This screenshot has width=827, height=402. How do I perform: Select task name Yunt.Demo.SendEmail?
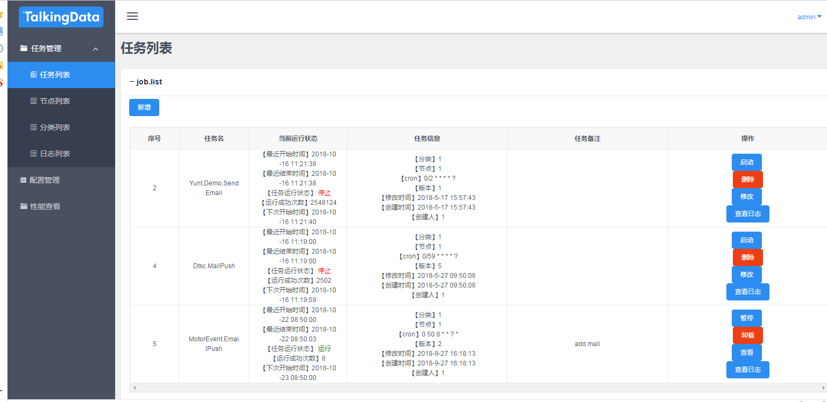coord(214,188)
